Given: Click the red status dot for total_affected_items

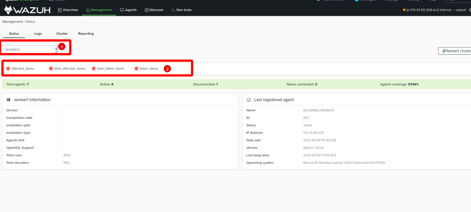Looking at the screenshot, I should pos(51,69).
